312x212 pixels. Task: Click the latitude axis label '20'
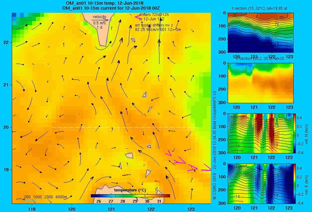[6, 127]
